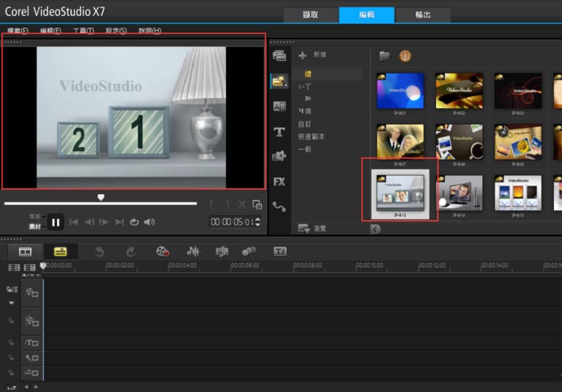Open the 瀏覽 browse dropdown

tap(312, 229)
